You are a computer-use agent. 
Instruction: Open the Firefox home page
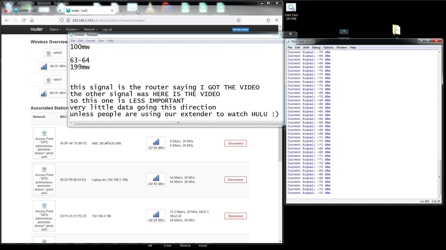click(32, 20)
